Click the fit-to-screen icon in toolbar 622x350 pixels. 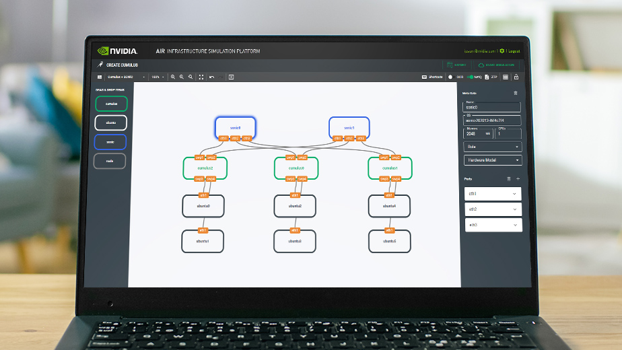[201, 77]
